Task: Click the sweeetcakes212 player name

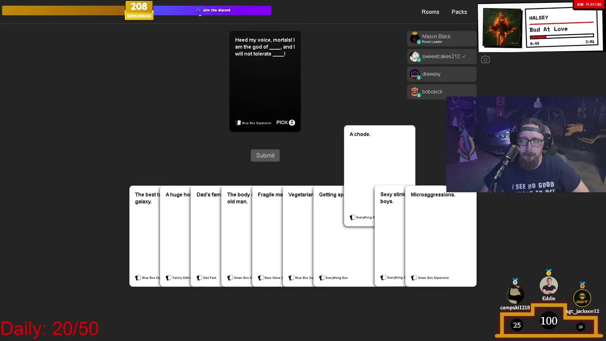Action: pos(441,56)
